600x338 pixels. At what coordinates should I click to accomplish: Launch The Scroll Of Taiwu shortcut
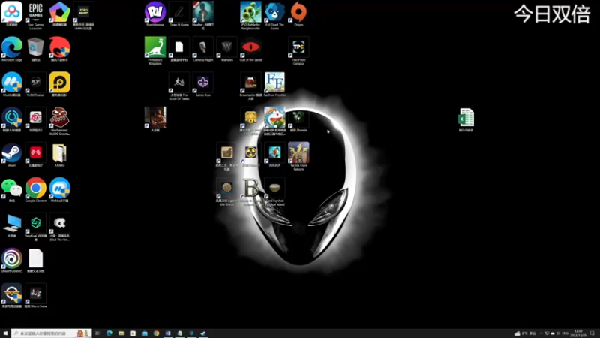point(179,86)
